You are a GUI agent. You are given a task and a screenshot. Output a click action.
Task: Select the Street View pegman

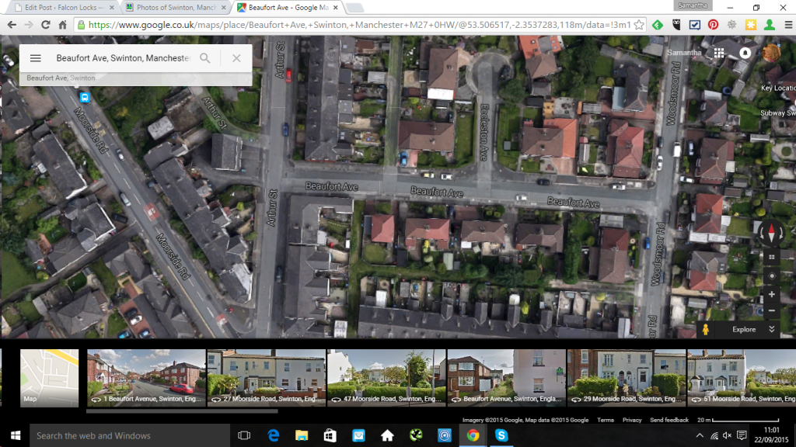click(706, 329)
